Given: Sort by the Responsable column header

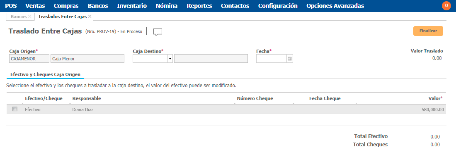Looking at the screenshot, I should 87,98.
